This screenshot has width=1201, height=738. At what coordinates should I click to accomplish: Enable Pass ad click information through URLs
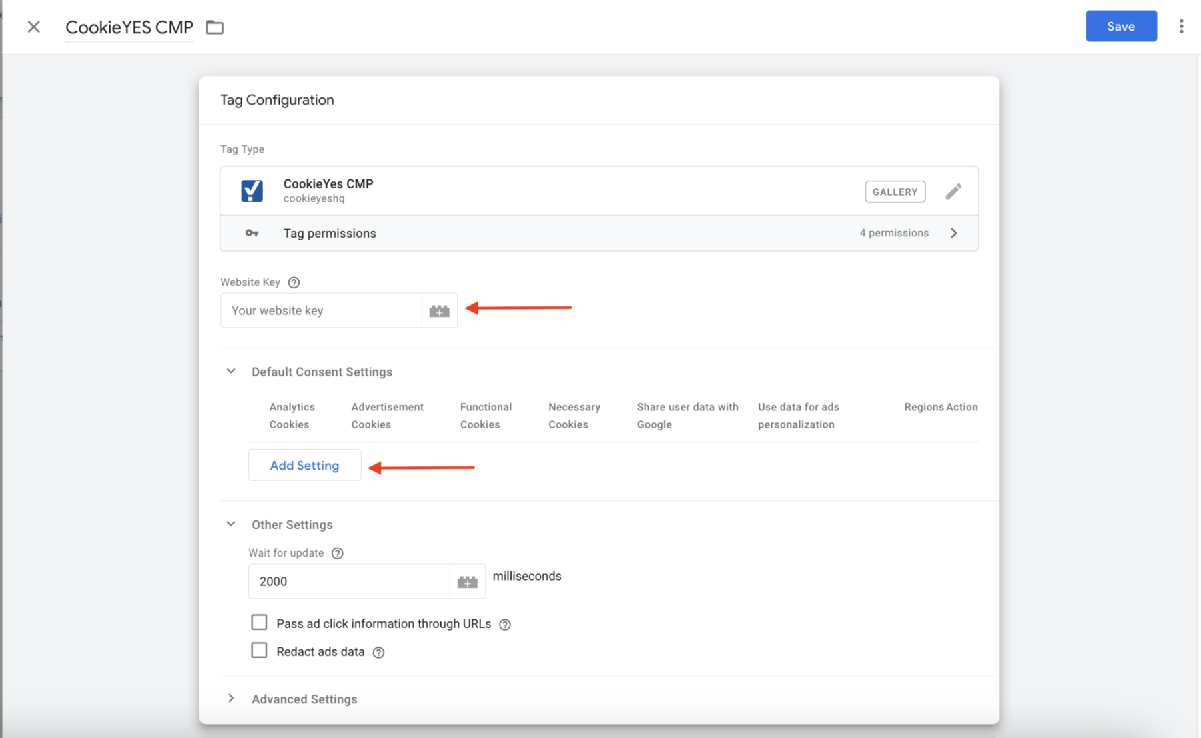click(259, 623)
